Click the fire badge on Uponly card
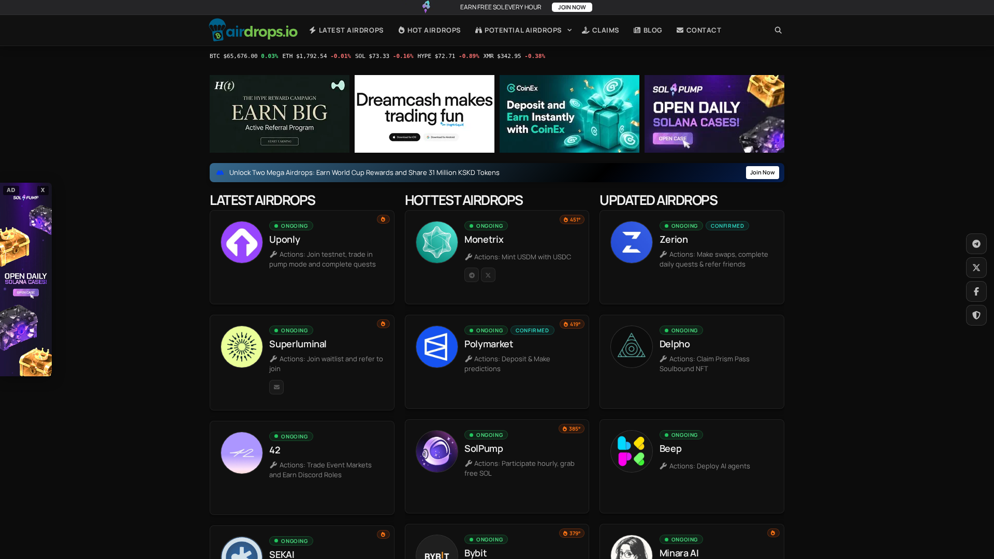Viewport: 994px width, 559px height. pyautogui.click(x=383, y=219)
